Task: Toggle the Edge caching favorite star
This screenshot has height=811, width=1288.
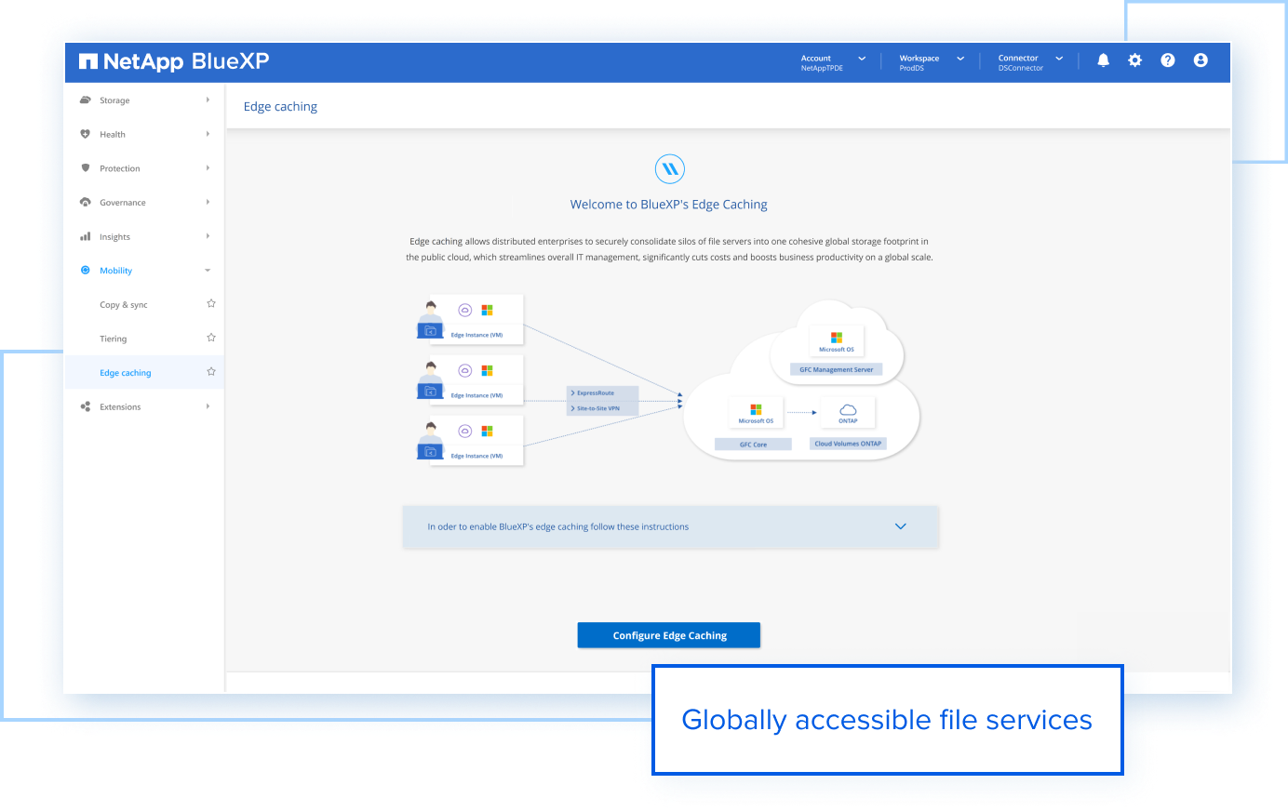Action: (211, 371)
